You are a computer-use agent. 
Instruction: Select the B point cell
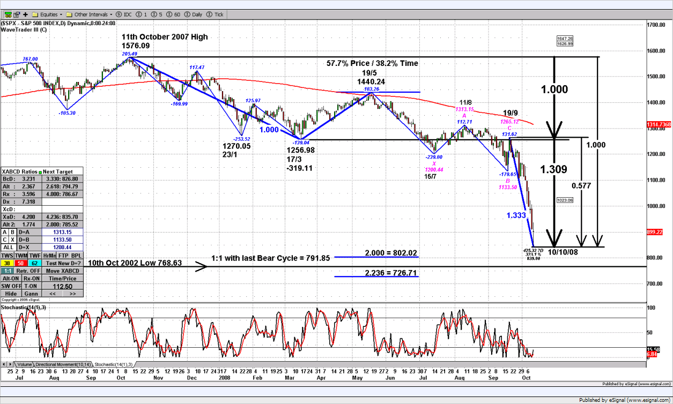coord(12,232)
